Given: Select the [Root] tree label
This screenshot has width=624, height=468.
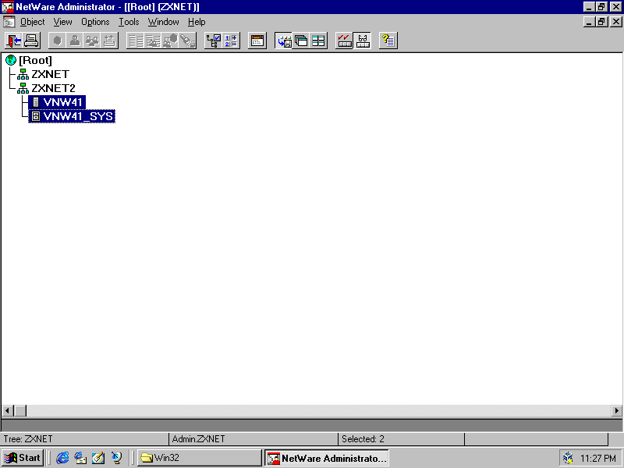Looking at the screenshot, I should coord(35,61).
